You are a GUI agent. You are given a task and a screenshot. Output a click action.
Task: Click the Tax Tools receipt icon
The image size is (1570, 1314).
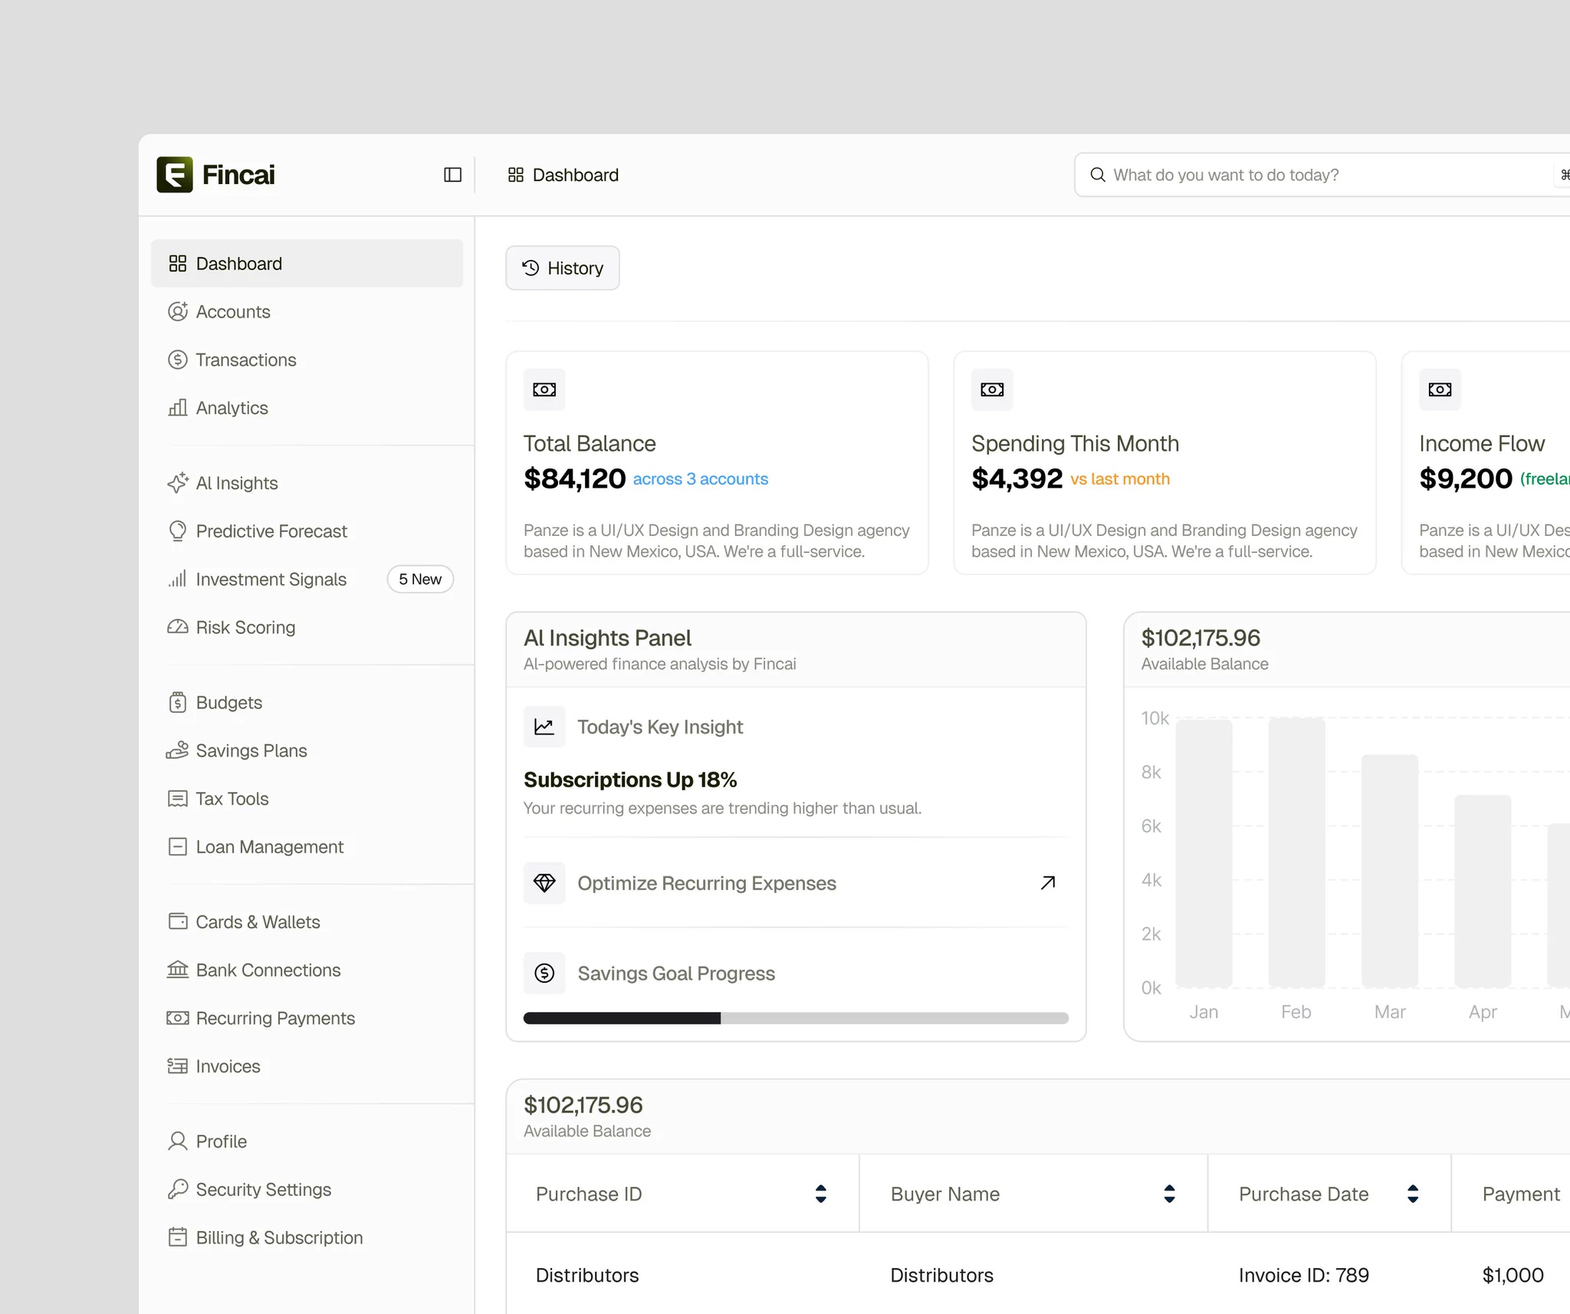click(x=178, y=799)
